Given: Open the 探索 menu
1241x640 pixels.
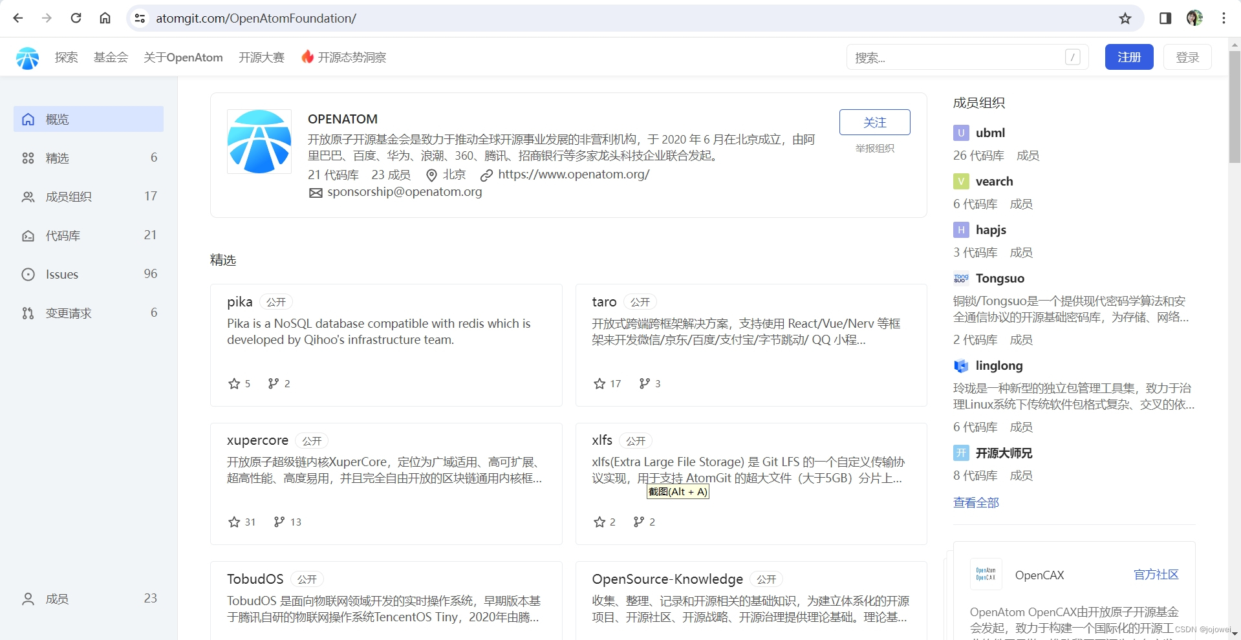Looking at the screenshot, I should [66, 58].
